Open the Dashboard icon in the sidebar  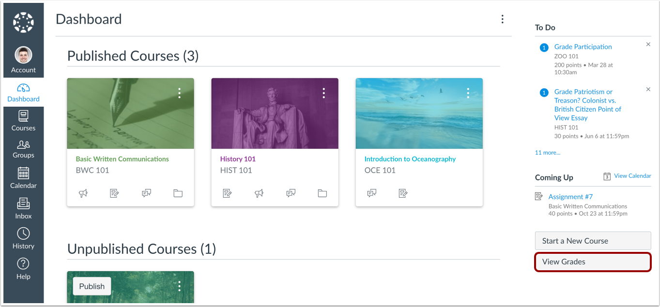[23, 92]
